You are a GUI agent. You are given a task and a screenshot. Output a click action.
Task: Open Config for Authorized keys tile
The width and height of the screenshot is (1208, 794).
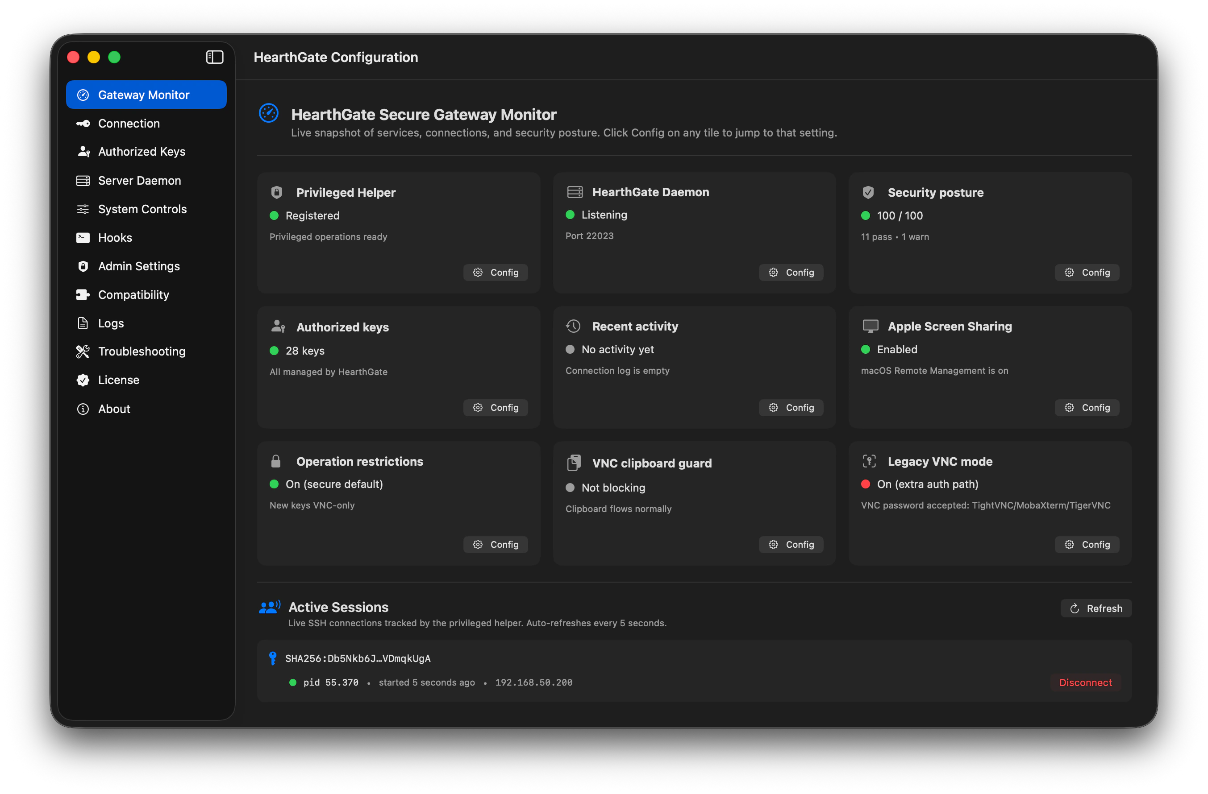pyautogui.click(x=496, y=408)
